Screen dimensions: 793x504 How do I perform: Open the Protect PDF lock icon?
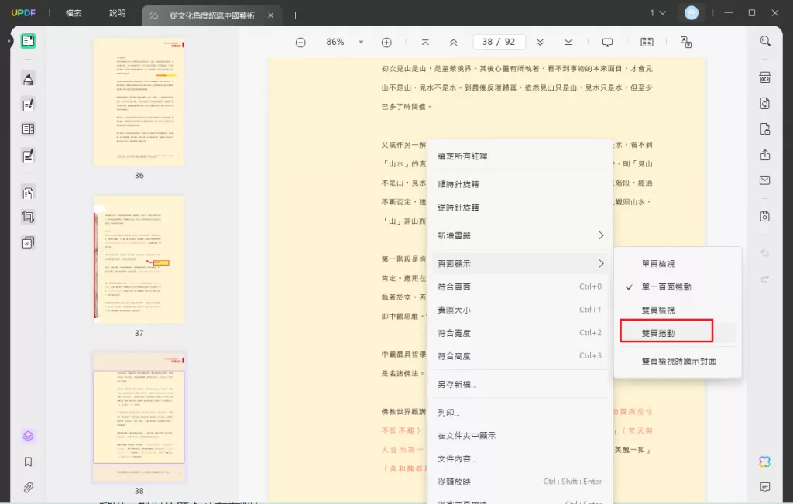[764, 129]
